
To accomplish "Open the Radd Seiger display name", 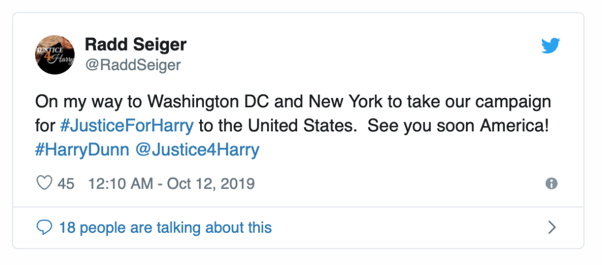I will pyautogui.click(x=135, y=44).
